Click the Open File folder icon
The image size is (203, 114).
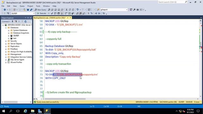point(24,10)
